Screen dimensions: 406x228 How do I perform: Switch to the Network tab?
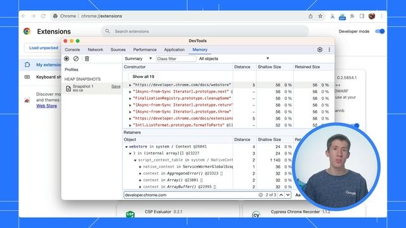(95, 49)
